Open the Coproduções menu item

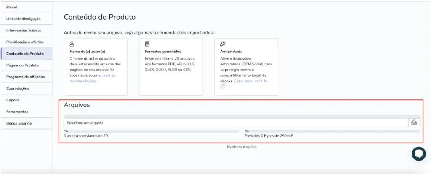[17, 88]
